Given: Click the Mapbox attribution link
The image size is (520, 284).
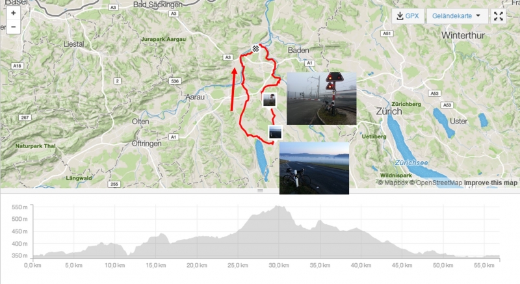Looking at the screenshot, I should tap(393, 183).
